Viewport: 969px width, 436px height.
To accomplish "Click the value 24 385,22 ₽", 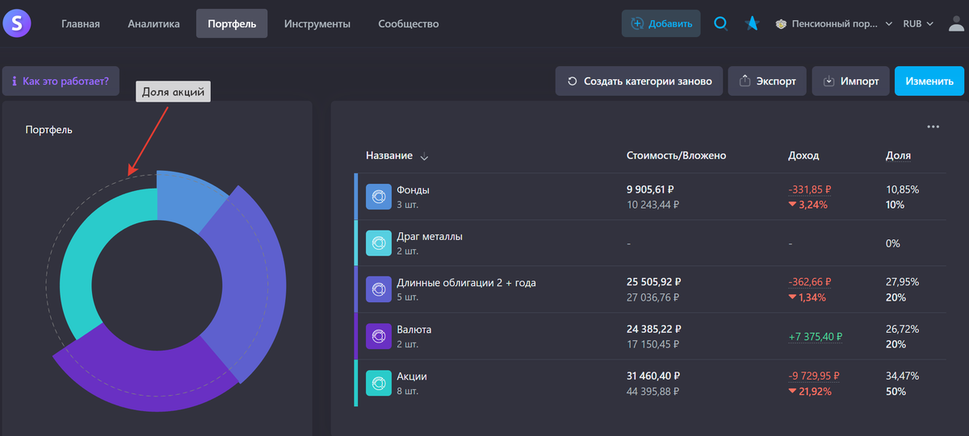I will pyautogui.click(x=653, y=330).
